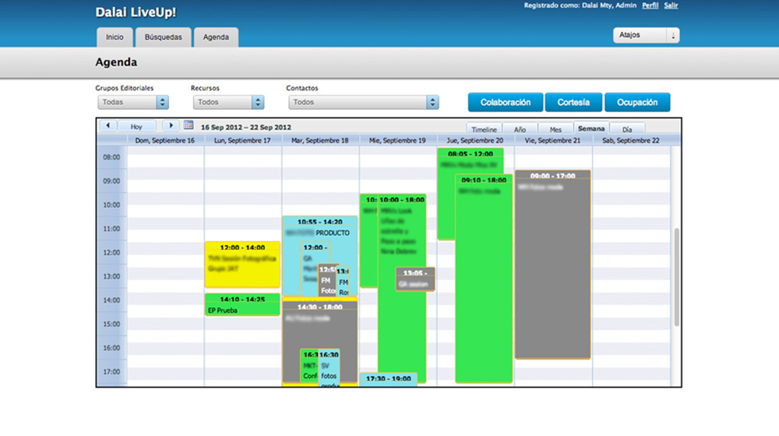The image size is (779, 436).
Task: Click the Salir logout link
Action: (x=671, y=5)
